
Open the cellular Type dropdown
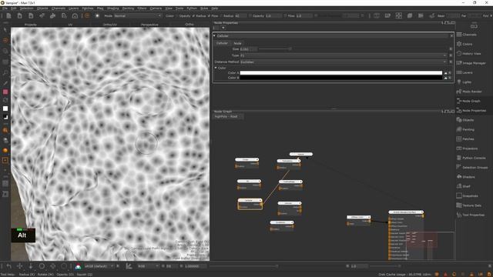click(344, 55)
